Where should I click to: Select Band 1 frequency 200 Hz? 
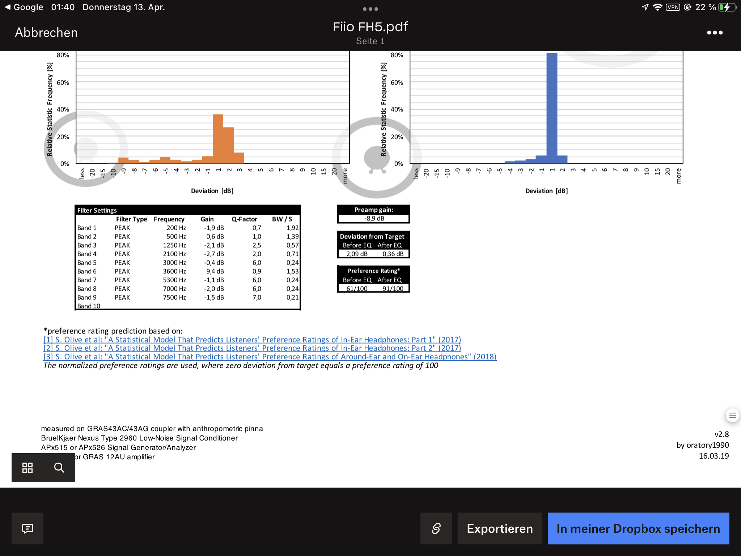point(176,228)
